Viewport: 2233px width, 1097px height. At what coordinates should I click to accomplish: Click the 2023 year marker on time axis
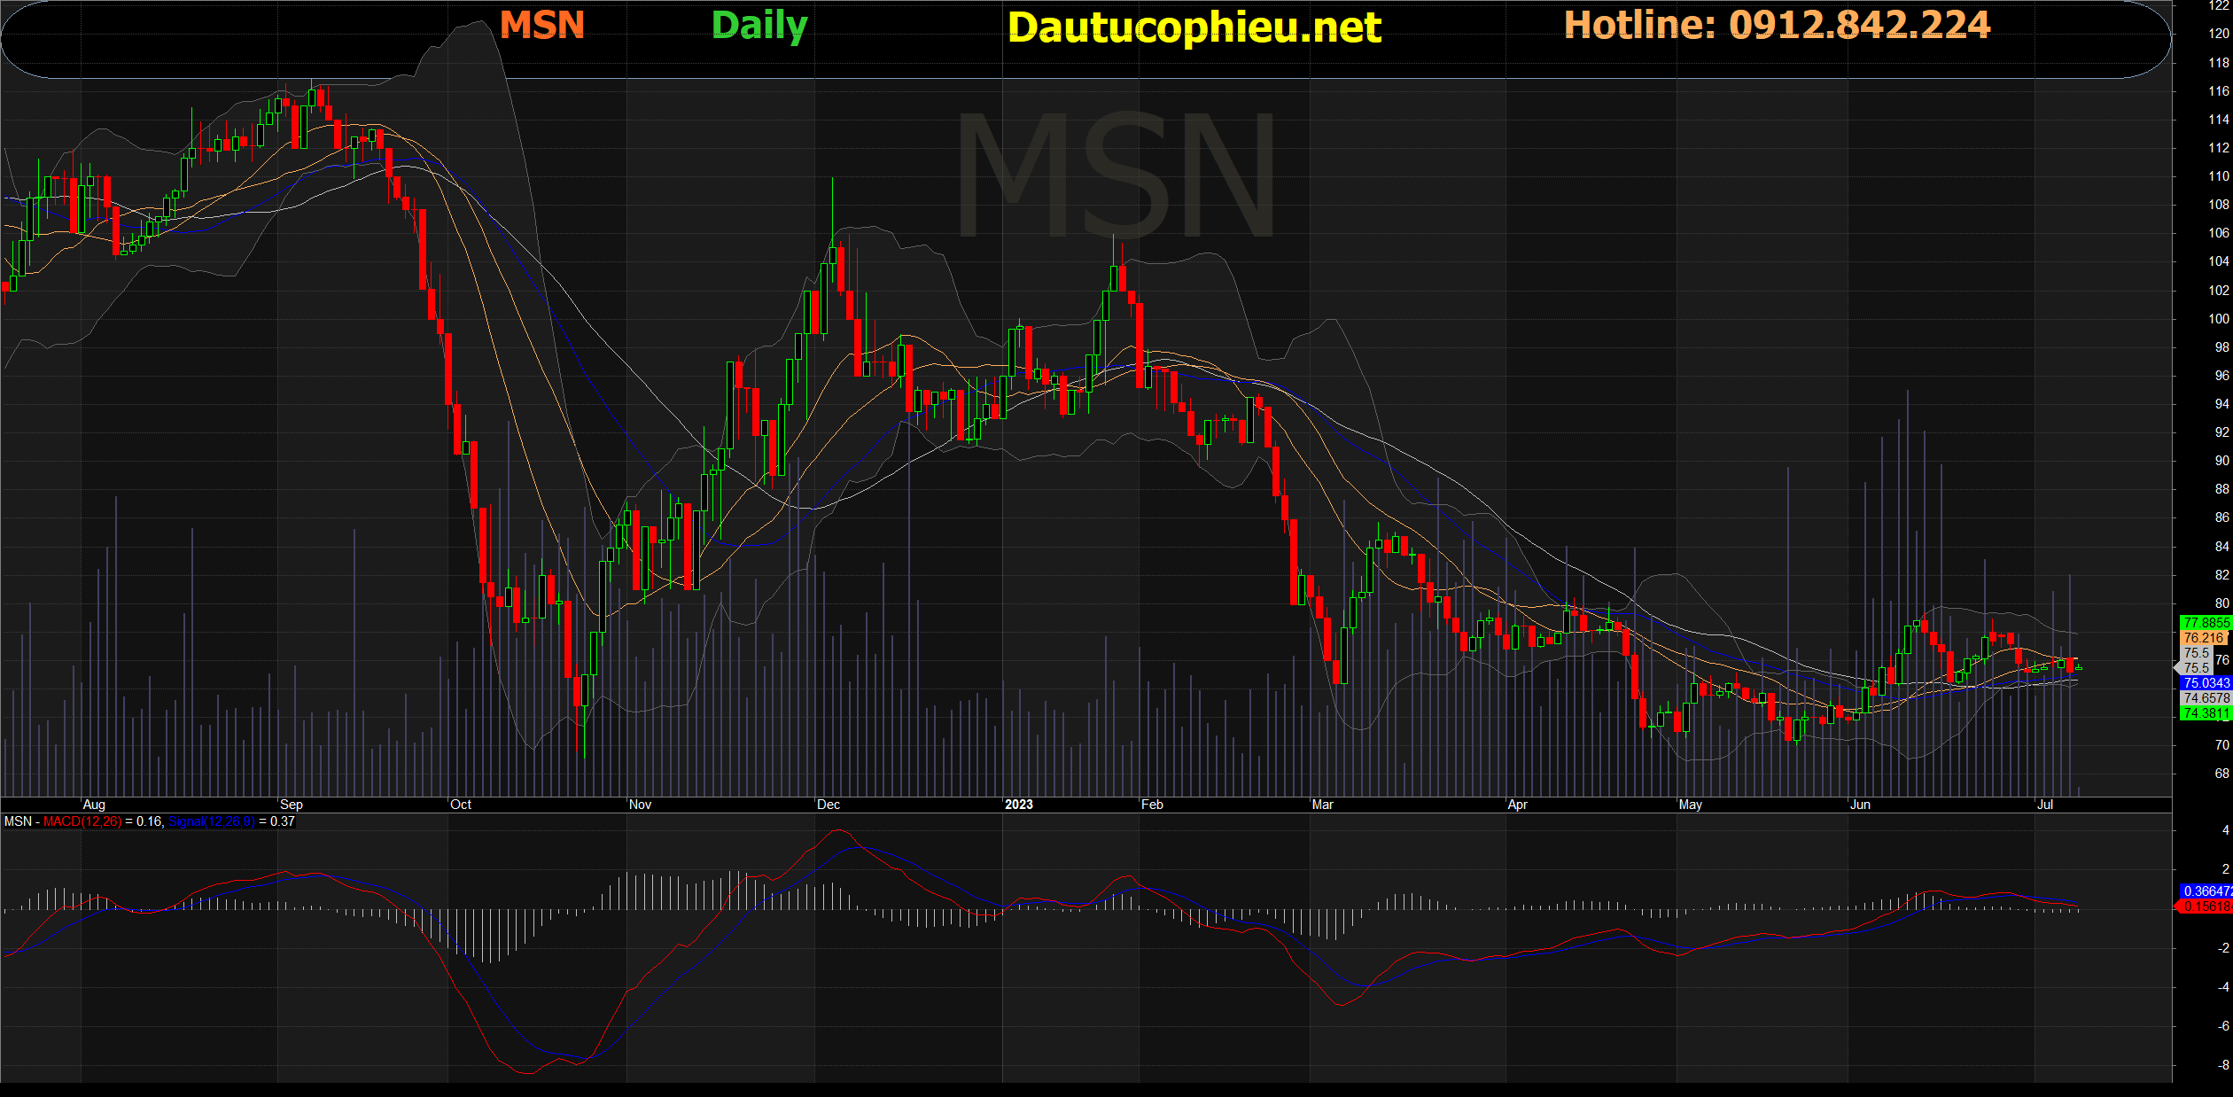pos(1019,805)
